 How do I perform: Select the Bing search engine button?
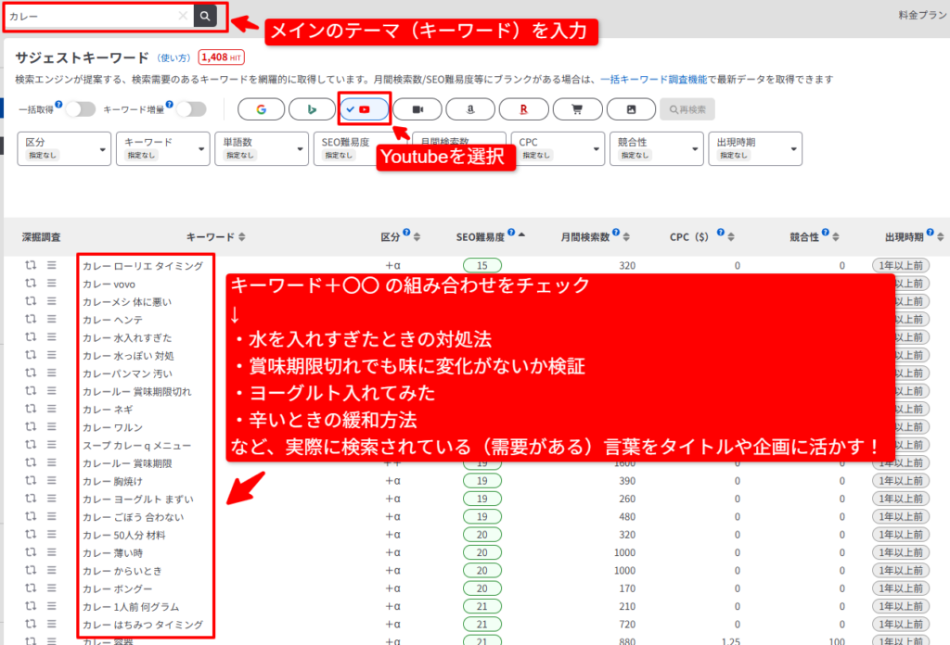pos(313,109)
